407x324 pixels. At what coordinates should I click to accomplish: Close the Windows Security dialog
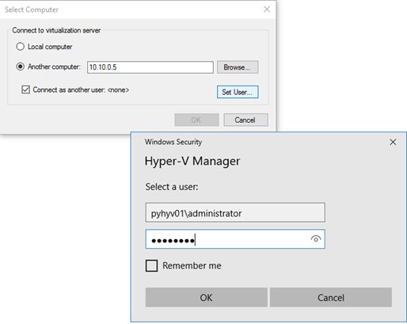coord(393,142)
